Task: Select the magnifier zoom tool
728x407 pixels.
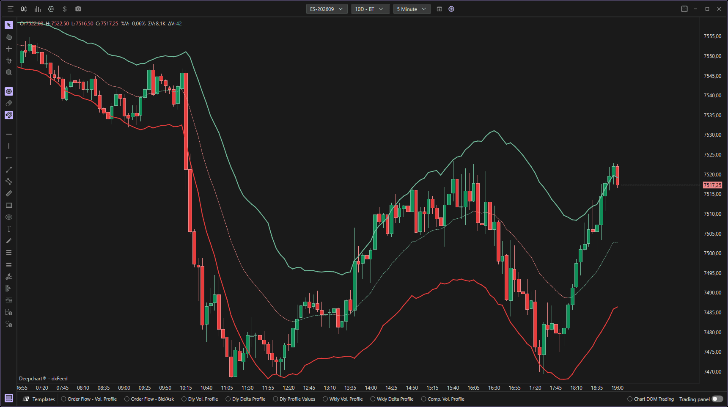Action: pos(9,72)
